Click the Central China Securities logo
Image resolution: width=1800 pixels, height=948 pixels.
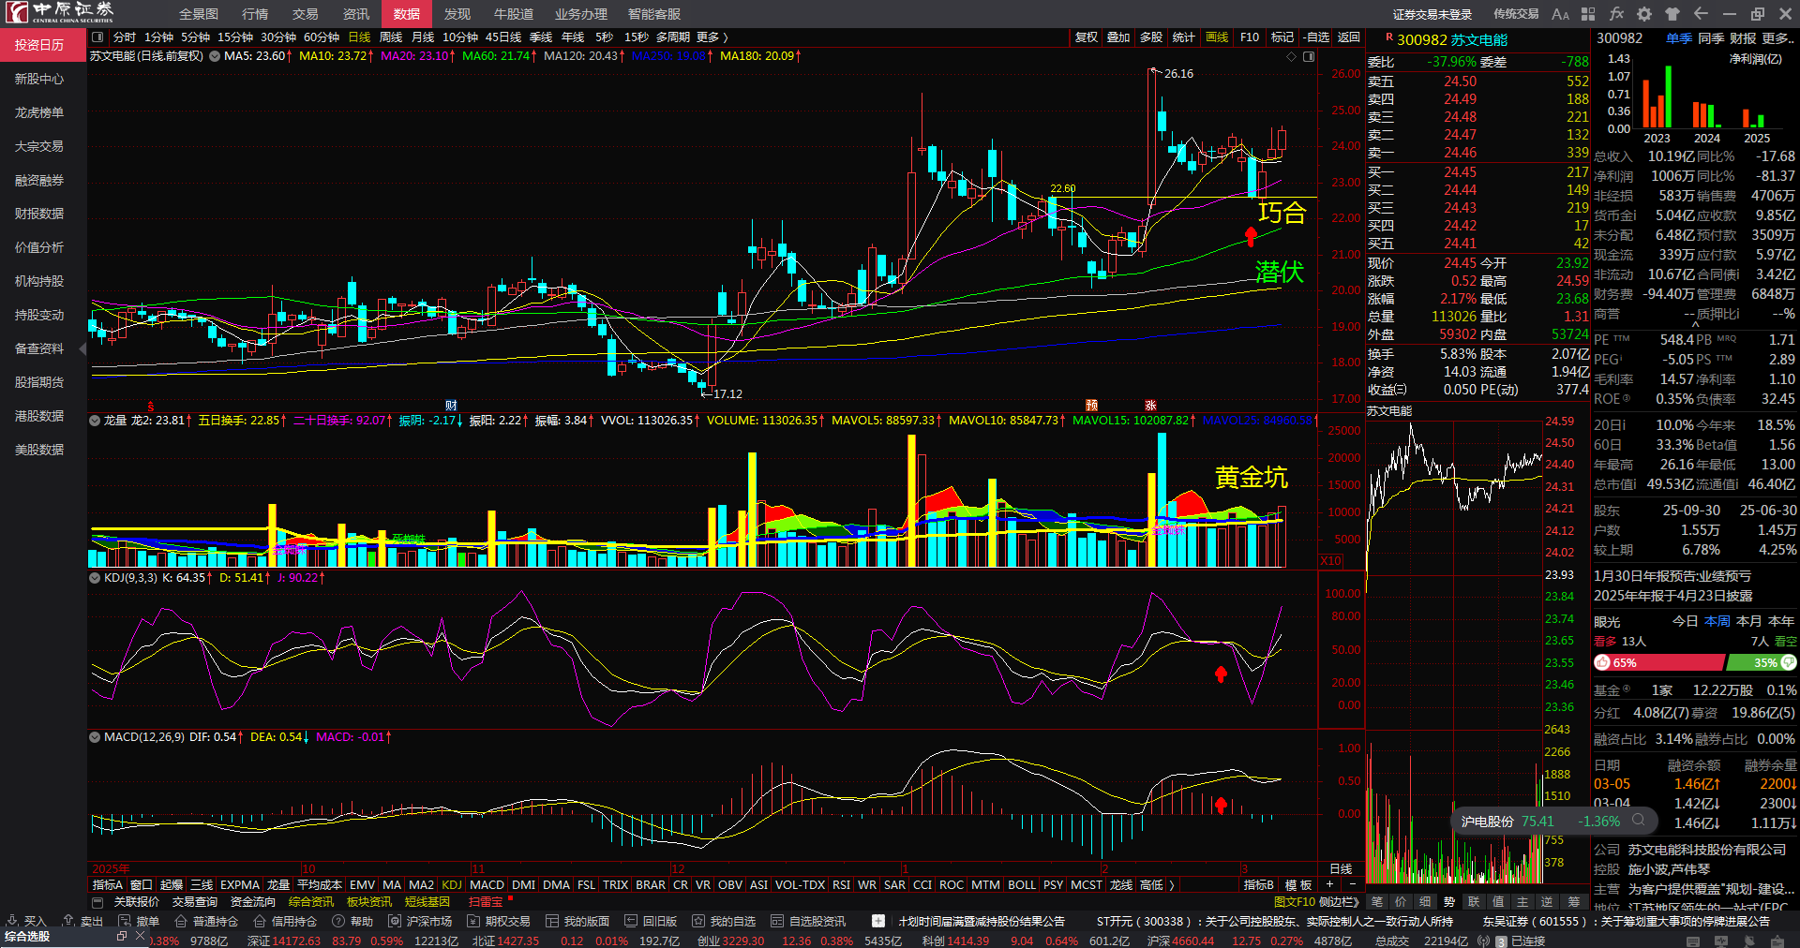pyautogui.click(x=60, y=12)
